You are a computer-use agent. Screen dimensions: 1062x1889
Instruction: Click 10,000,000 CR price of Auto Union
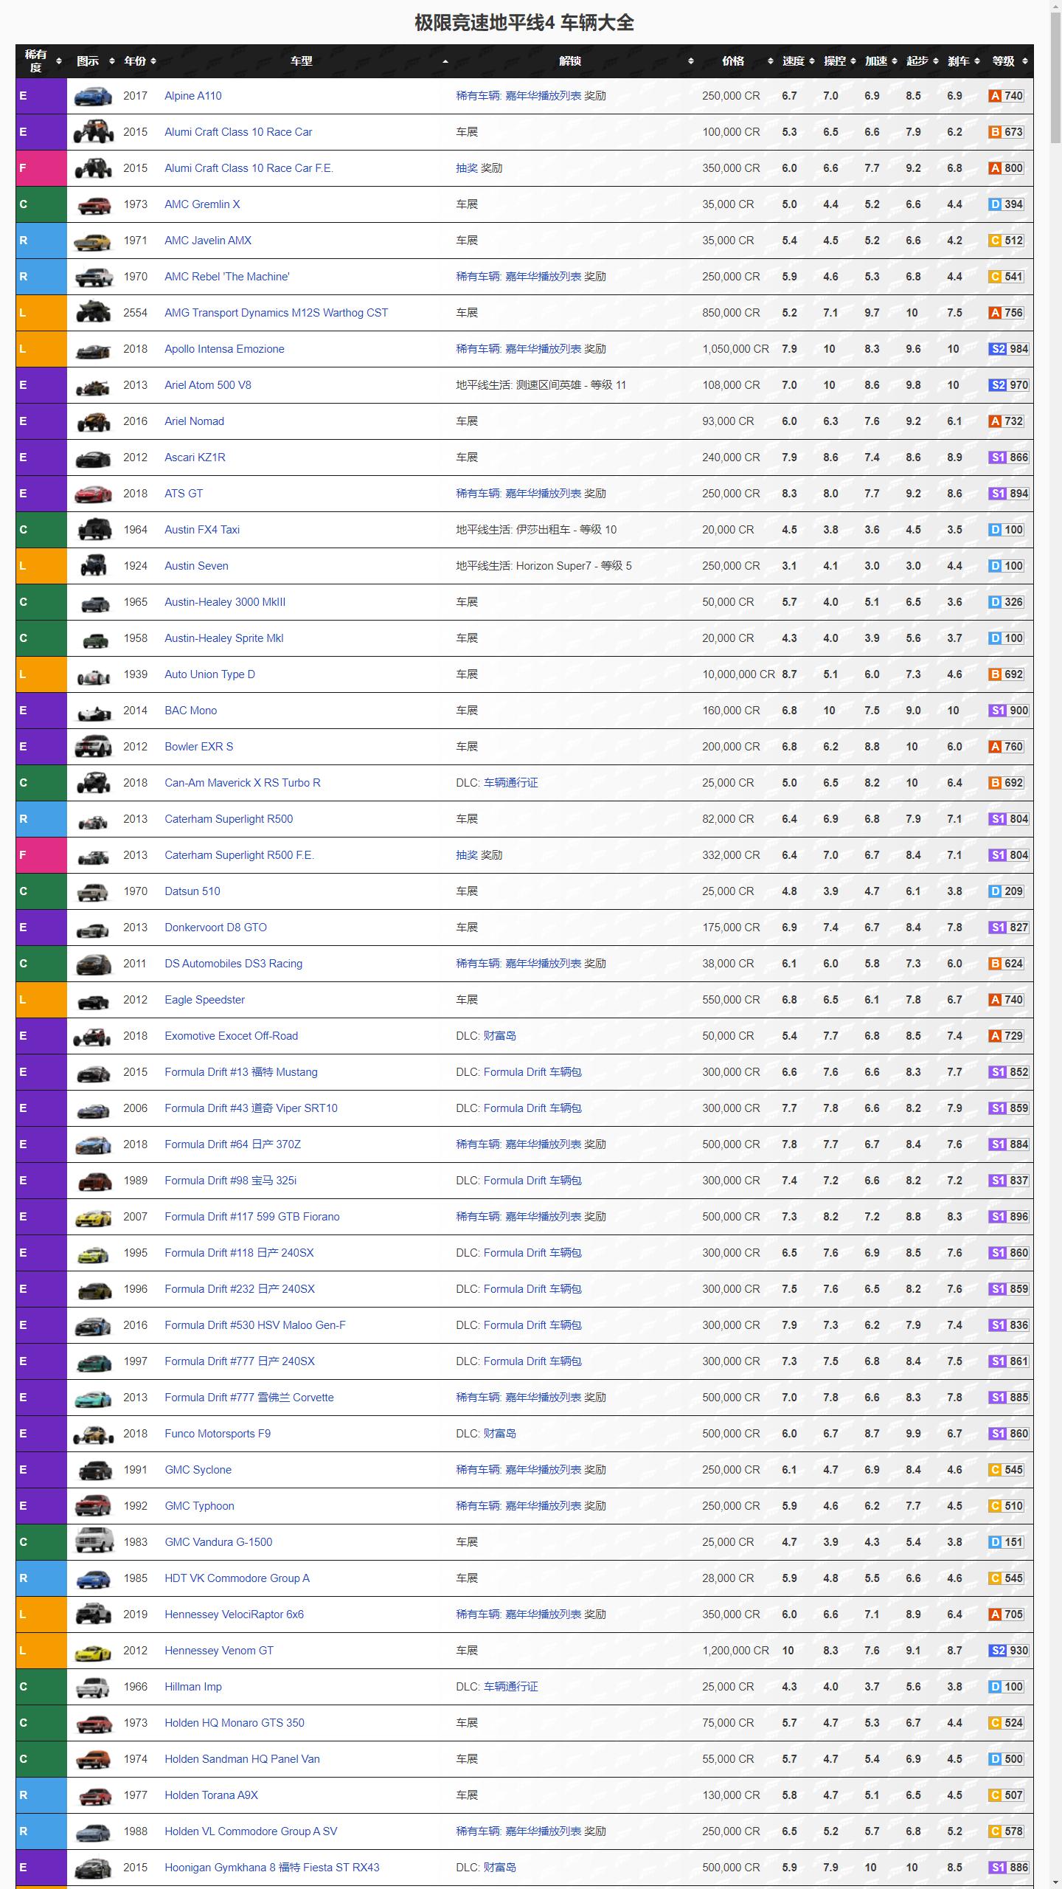tap(738, 674)
